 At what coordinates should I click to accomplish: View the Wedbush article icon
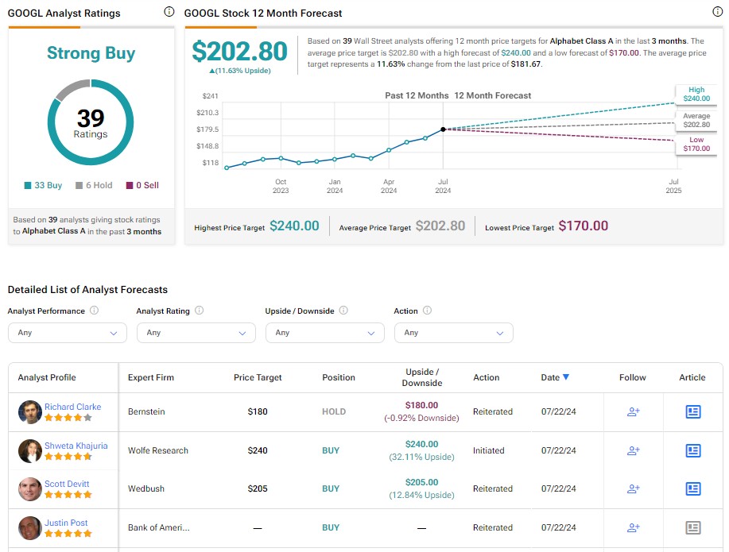(692, 488)
